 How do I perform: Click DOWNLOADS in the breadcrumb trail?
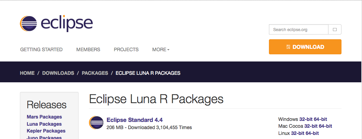tap(58, 73)
